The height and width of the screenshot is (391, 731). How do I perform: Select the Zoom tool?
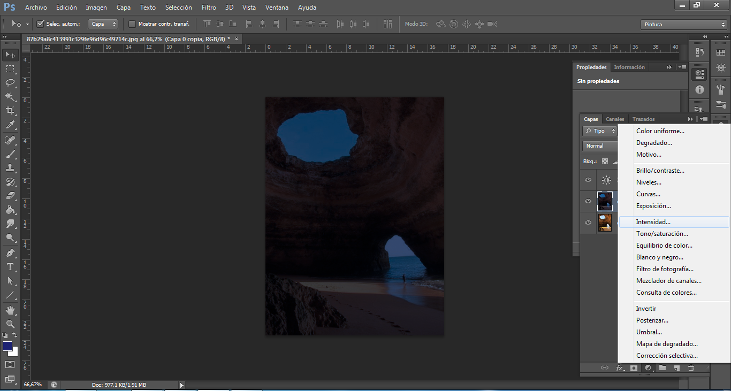coord(10,324)
